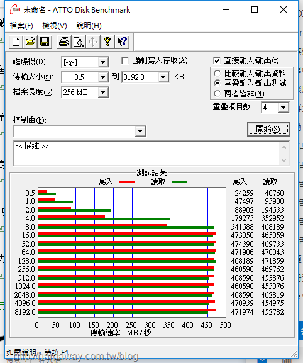Expand the 控制由 dropdown
Viewport: 303px width, 363px height.
coord(140,131)
